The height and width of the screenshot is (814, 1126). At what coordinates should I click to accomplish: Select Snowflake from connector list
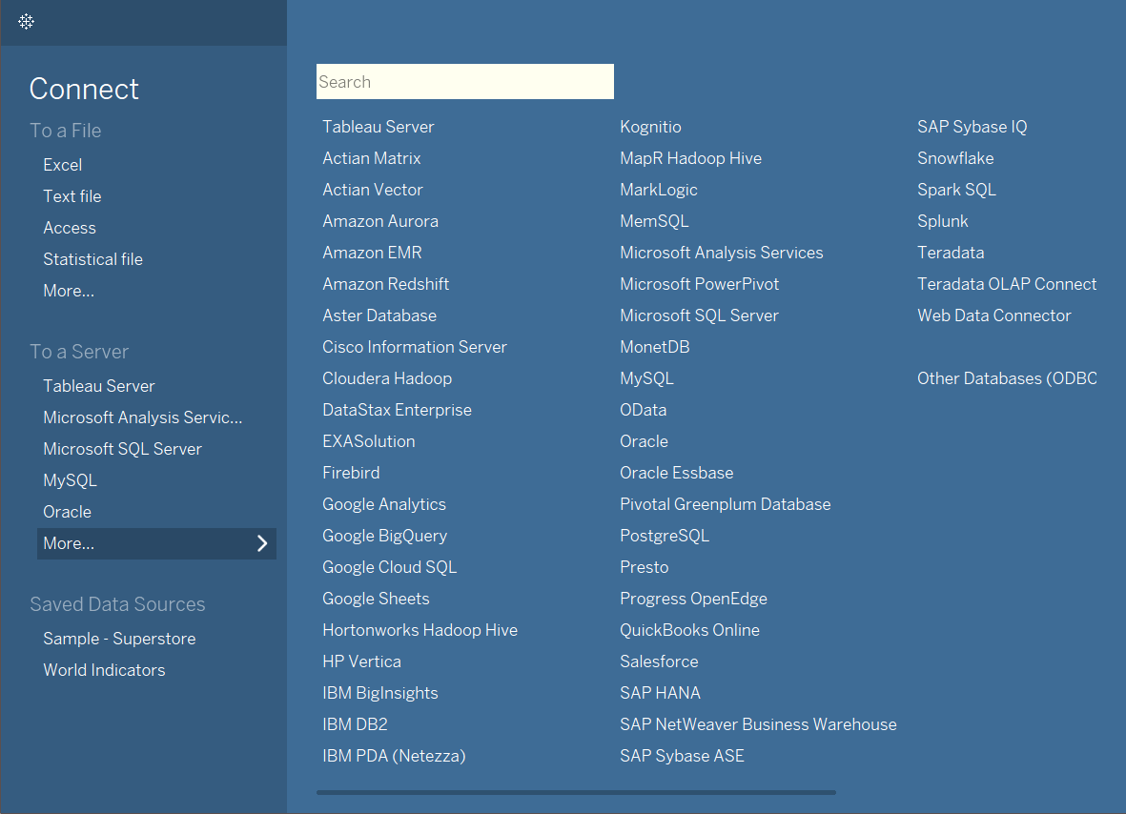(955, 158)
